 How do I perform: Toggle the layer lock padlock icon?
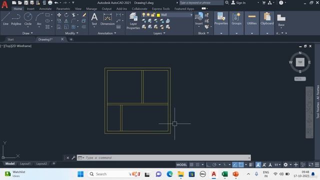coord(153,15)
